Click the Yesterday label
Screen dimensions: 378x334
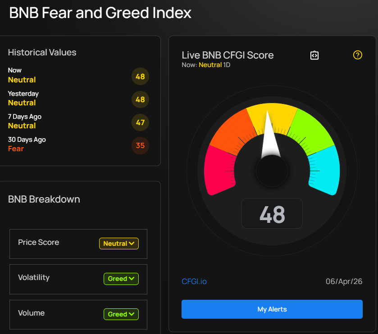[x=23, y=94]
